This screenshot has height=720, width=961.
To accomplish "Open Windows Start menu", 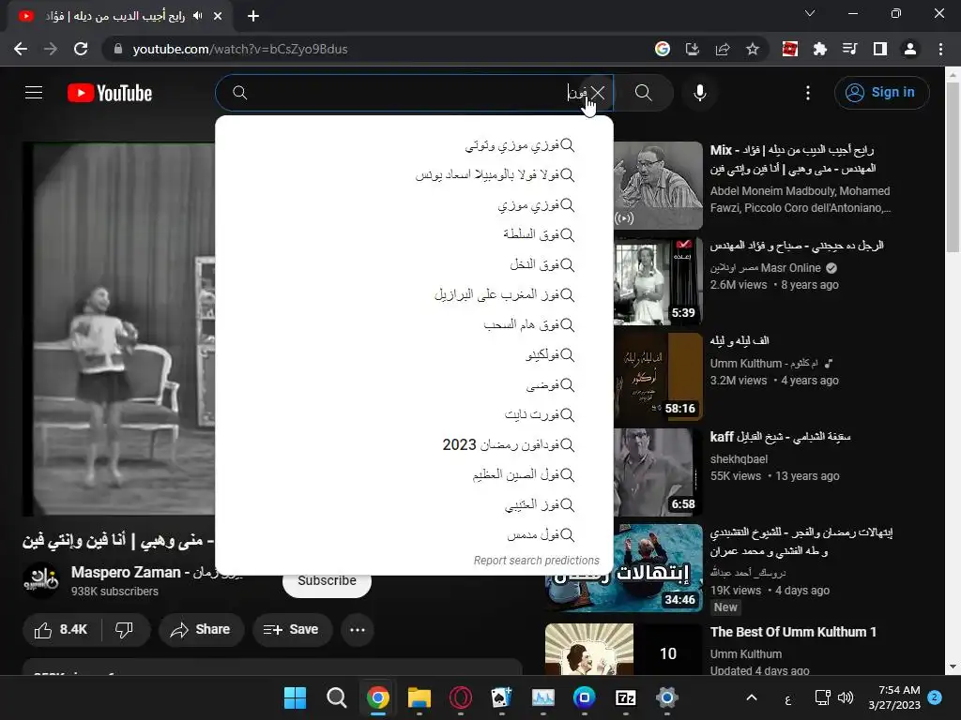I will tap(295, 697).
